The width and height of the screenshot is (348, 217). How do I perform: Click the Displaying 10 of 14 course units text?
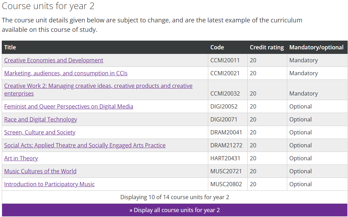click(x=175, y=197)
